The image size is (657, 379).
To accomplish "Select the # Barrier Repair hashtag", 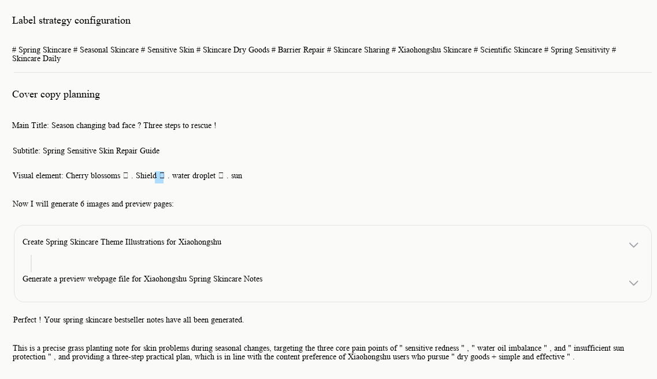I will [x=298, y=50].
